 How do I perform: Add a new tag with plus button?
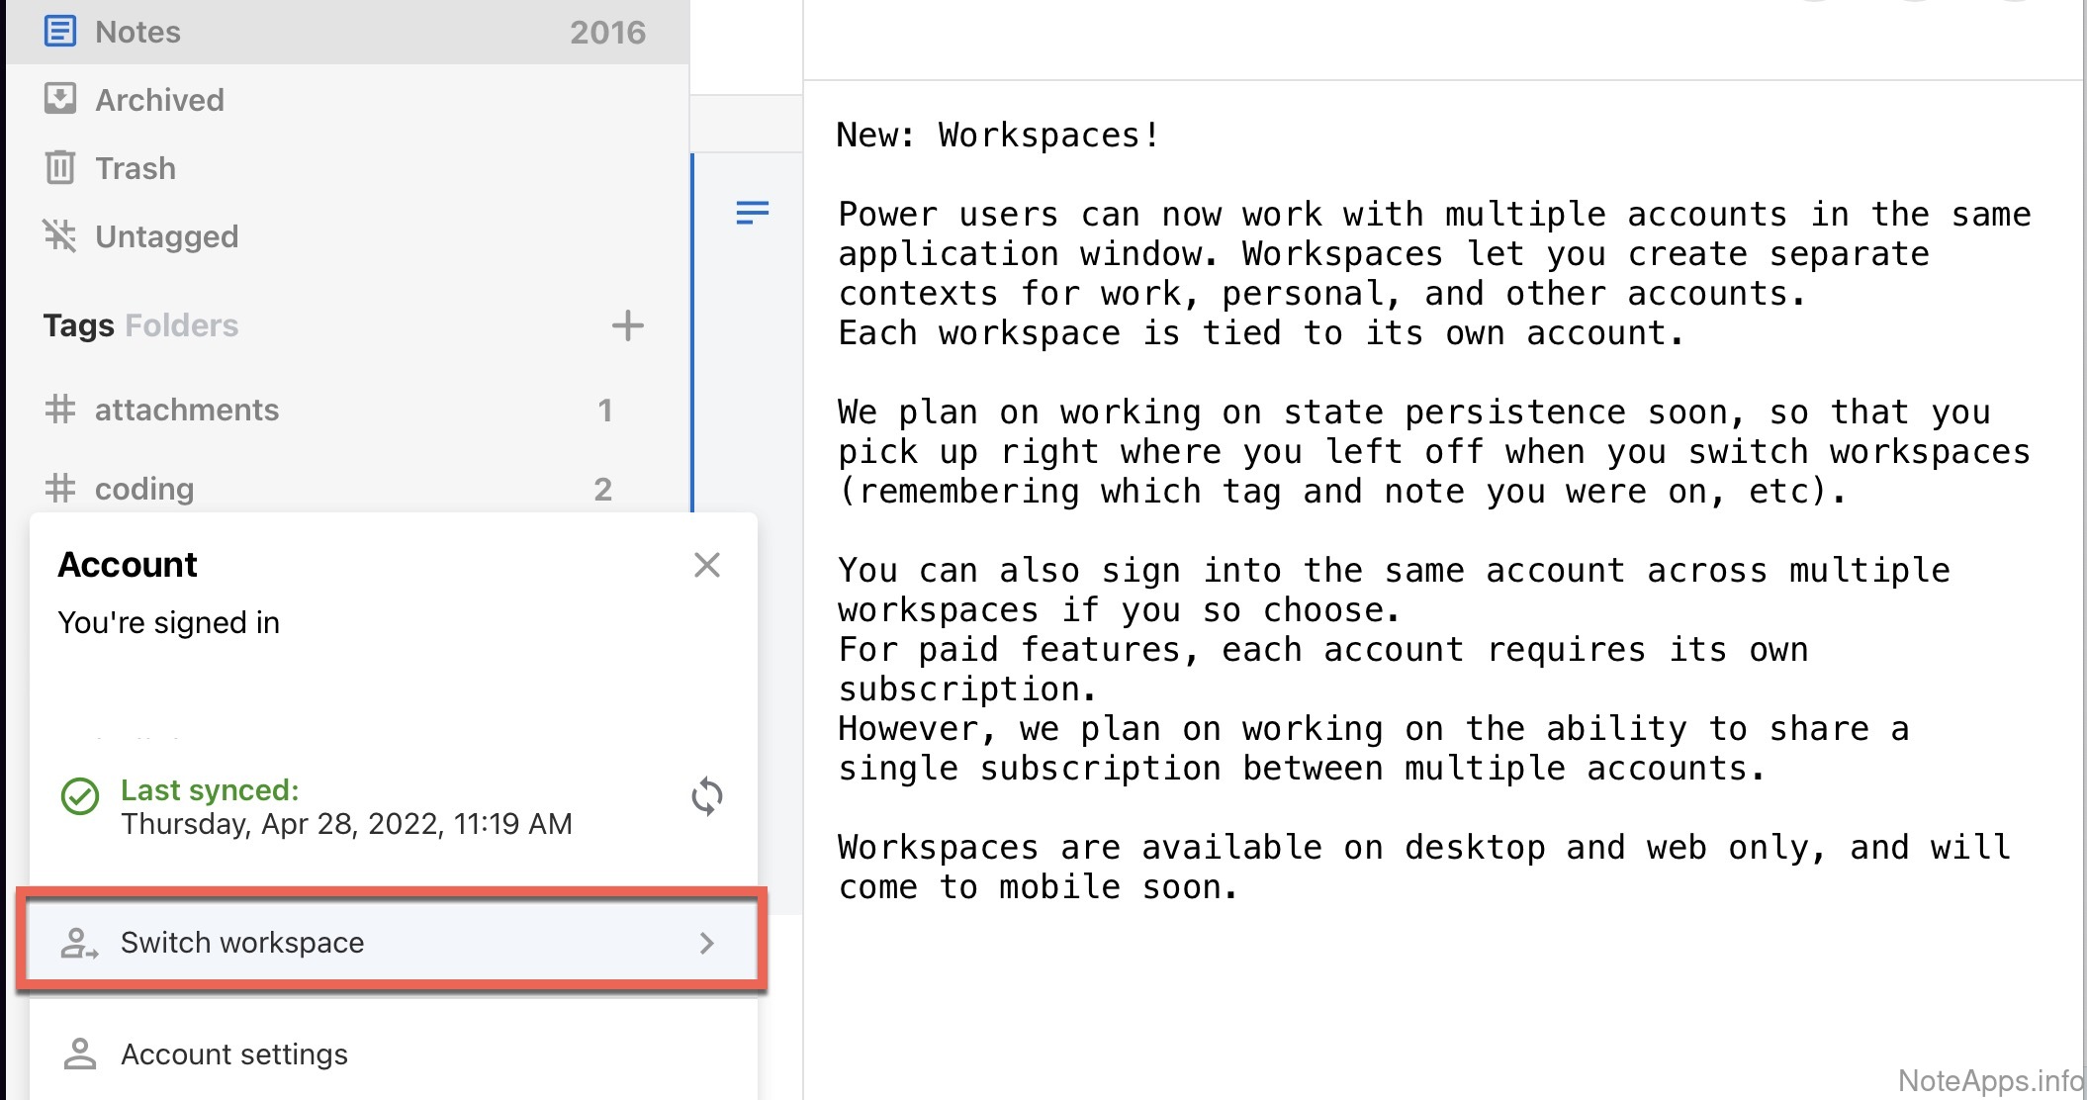coord(627,325)
